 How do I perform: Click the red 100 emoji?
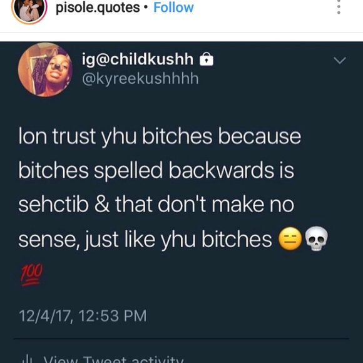point(32,275)
